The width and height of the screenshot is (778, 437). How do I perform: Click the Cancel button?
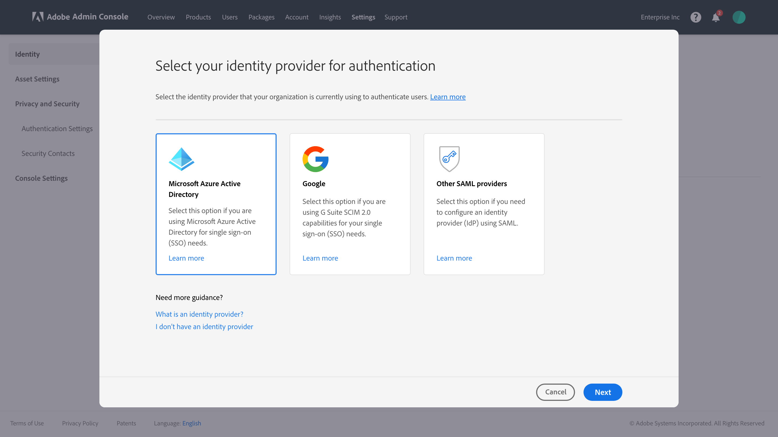pyautogui.click(x=555, y=392)
